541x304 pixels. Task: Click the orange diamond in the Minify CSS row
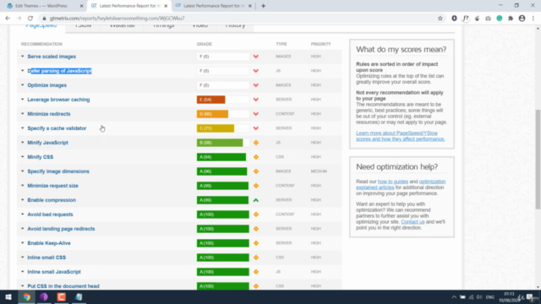pos(256,157)
